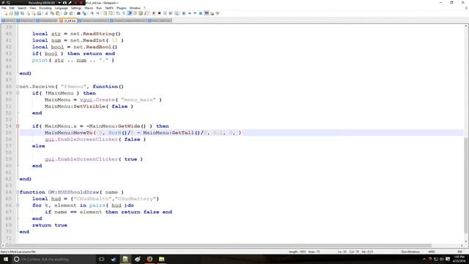Open Replace with the toolbar Replace icon
Image resolution: width=469 pixels, height=264 pixels.
84,13
